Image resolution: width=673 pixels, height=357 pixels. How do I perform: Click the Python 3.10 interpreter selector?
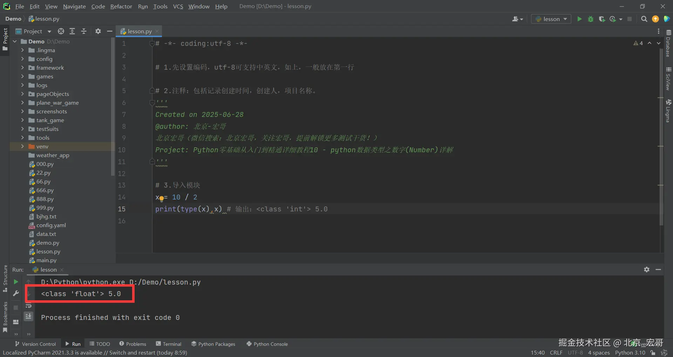[x=630, y=353]
